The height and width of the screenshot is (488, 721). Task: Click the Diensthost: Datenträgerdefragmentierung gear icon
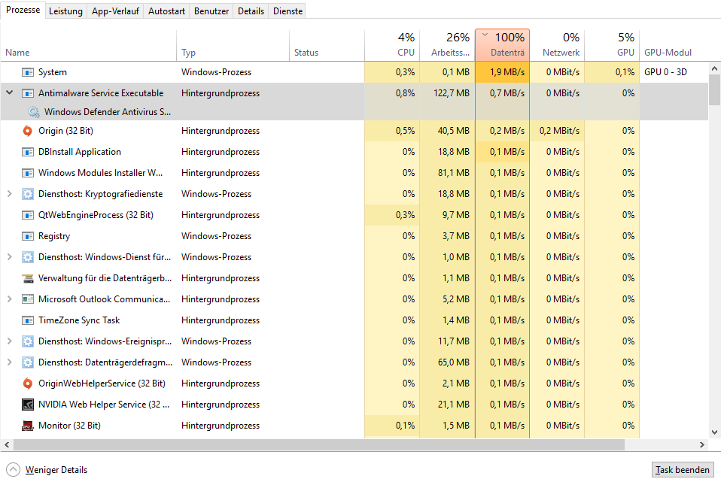coord(28,362)
